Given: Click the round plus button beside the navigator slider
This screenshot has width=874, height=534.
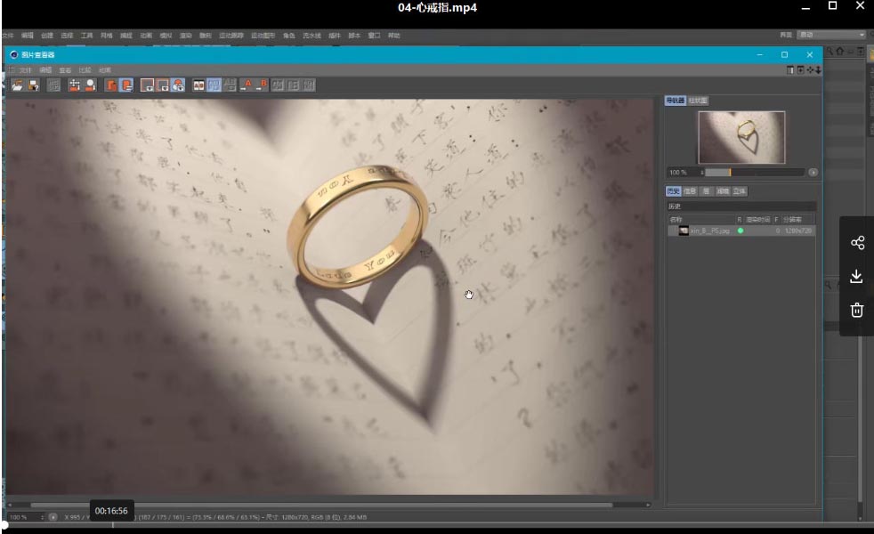Looking at the screenshot, I should [813, 173].
